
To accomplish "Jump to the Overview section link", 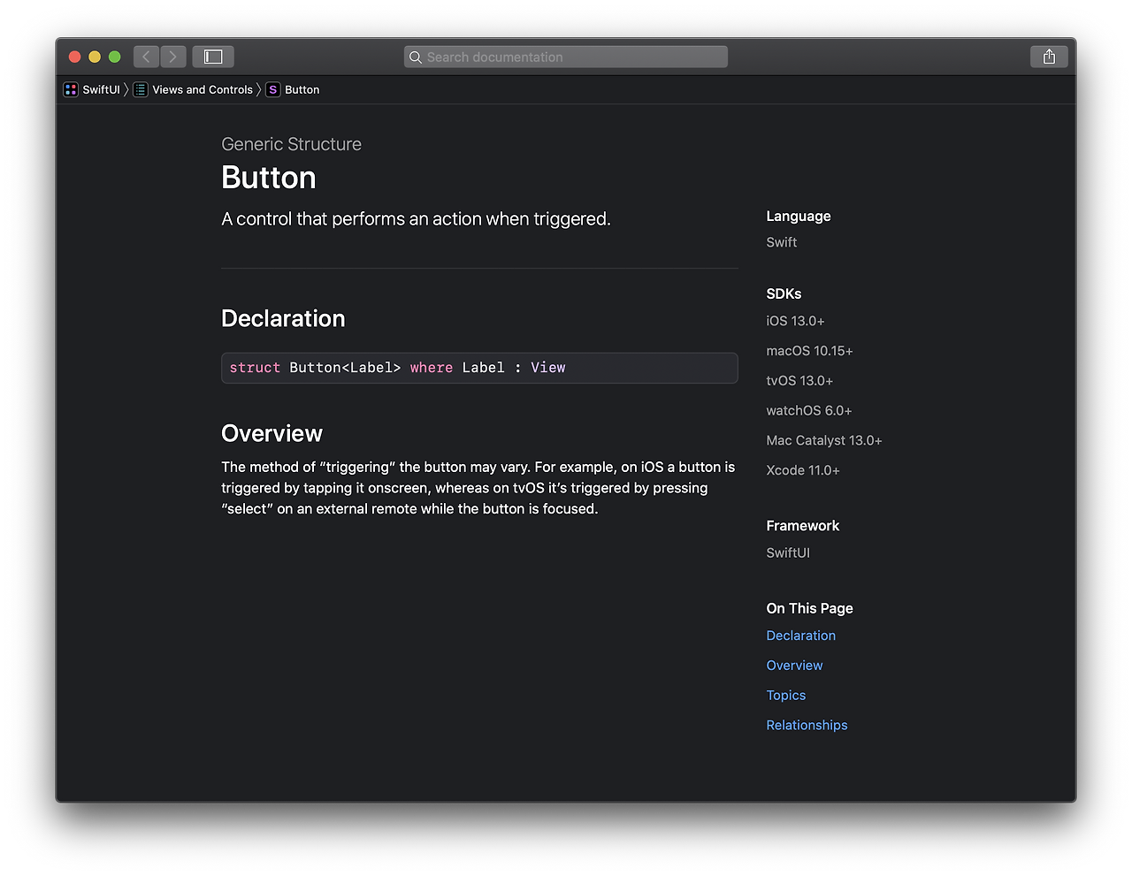I will pyautogui.click(x=794, y=666).
